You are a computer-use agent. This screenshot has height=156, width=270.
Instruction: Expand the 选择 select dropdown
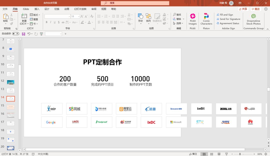(179, 23)
